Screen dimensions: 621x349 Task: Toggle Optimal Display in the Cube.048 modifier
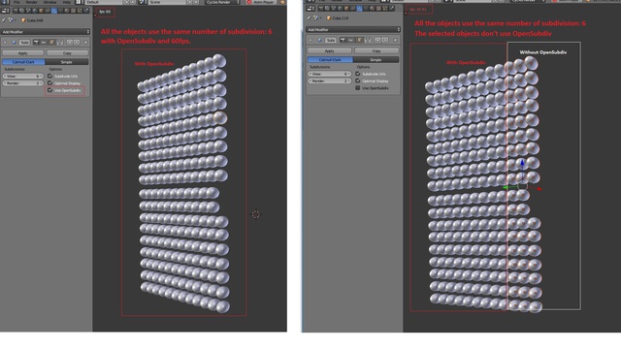[x=49, y=83]
